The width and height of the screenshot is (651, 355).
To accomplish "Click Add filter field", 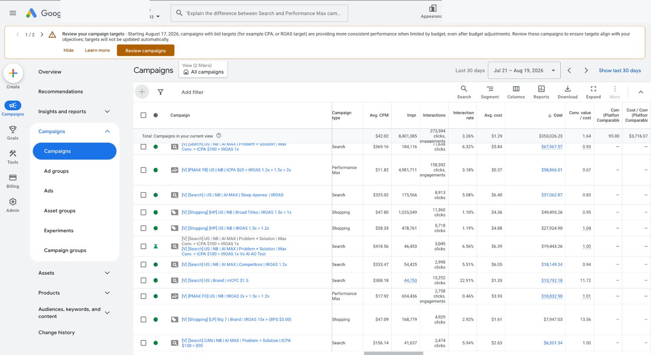I will tap(192, 92).
